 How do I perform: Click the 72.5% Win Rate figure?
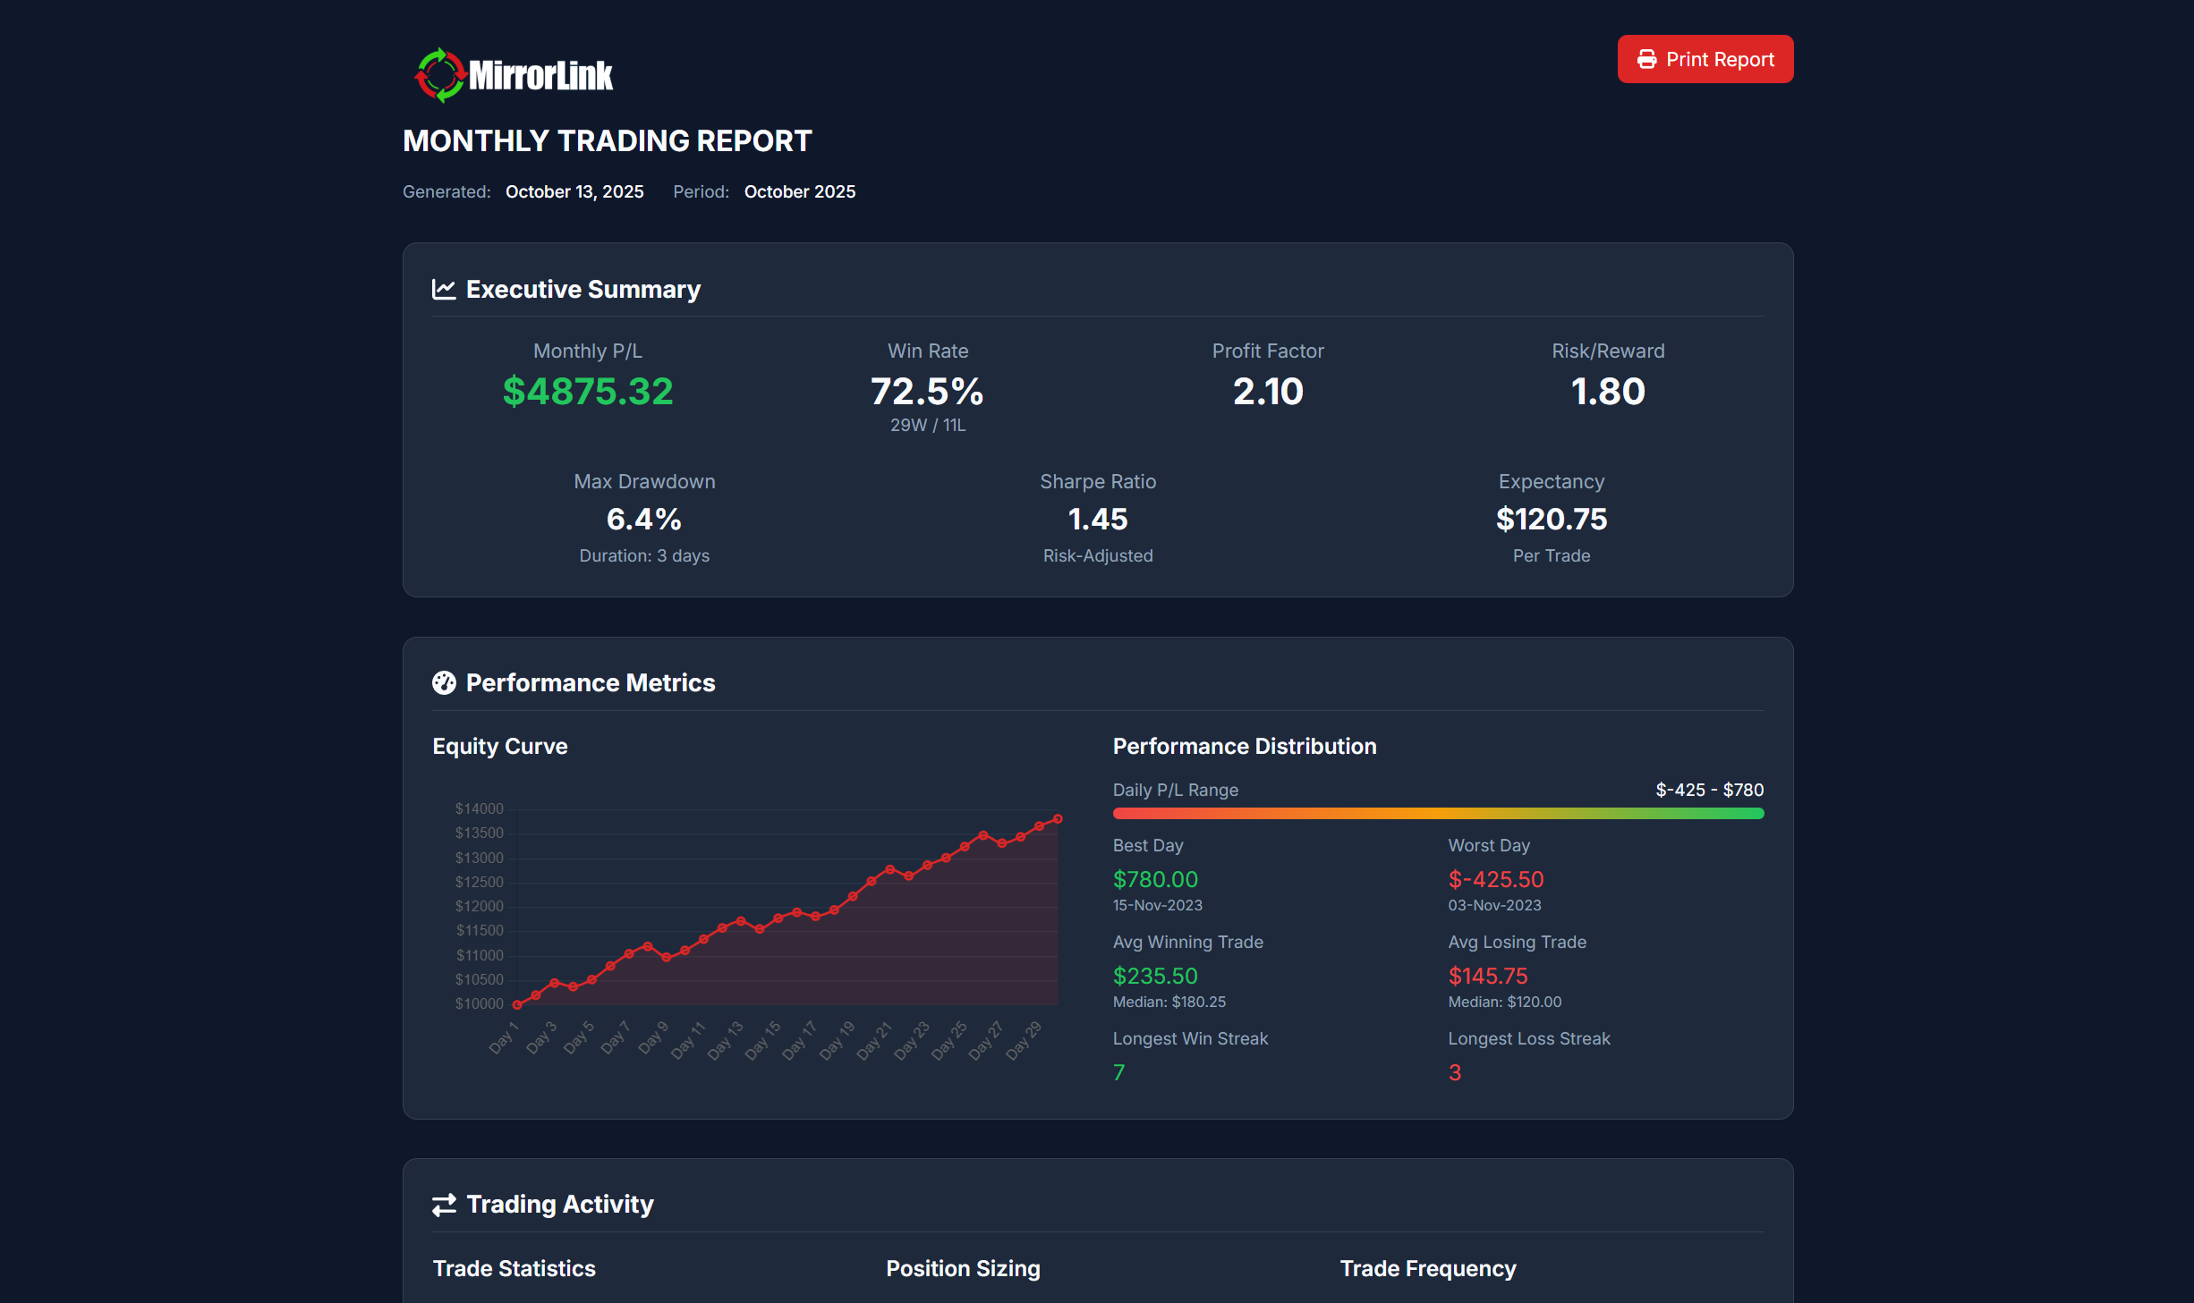[927, 391]
